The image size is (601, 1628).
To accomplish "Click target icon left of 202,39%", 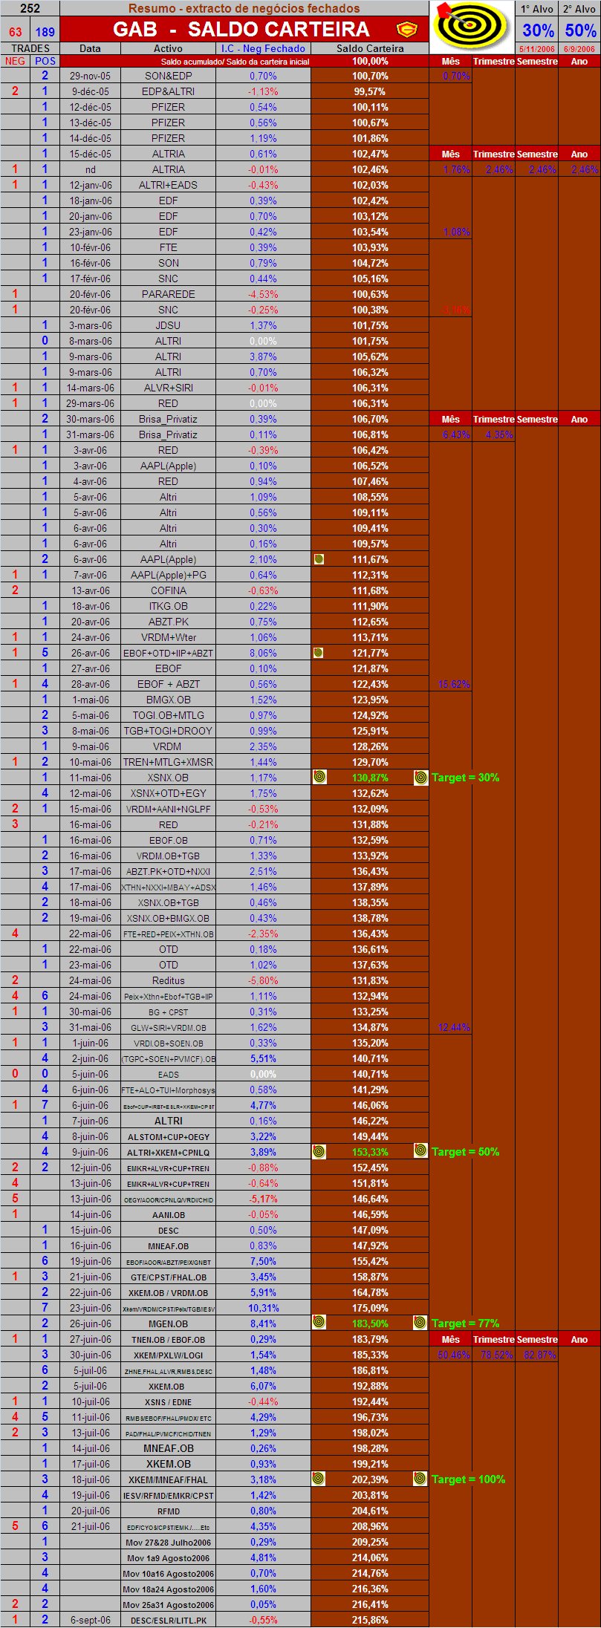I will tap(318, 1479).
